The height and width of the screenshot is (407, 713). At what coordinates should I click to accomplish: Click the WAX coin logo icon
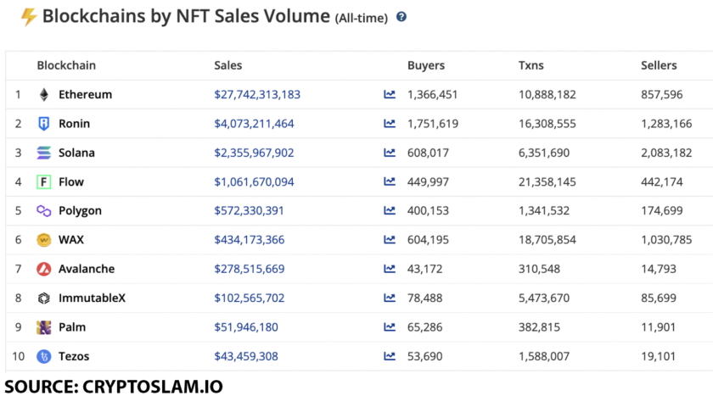click(43, 240)
